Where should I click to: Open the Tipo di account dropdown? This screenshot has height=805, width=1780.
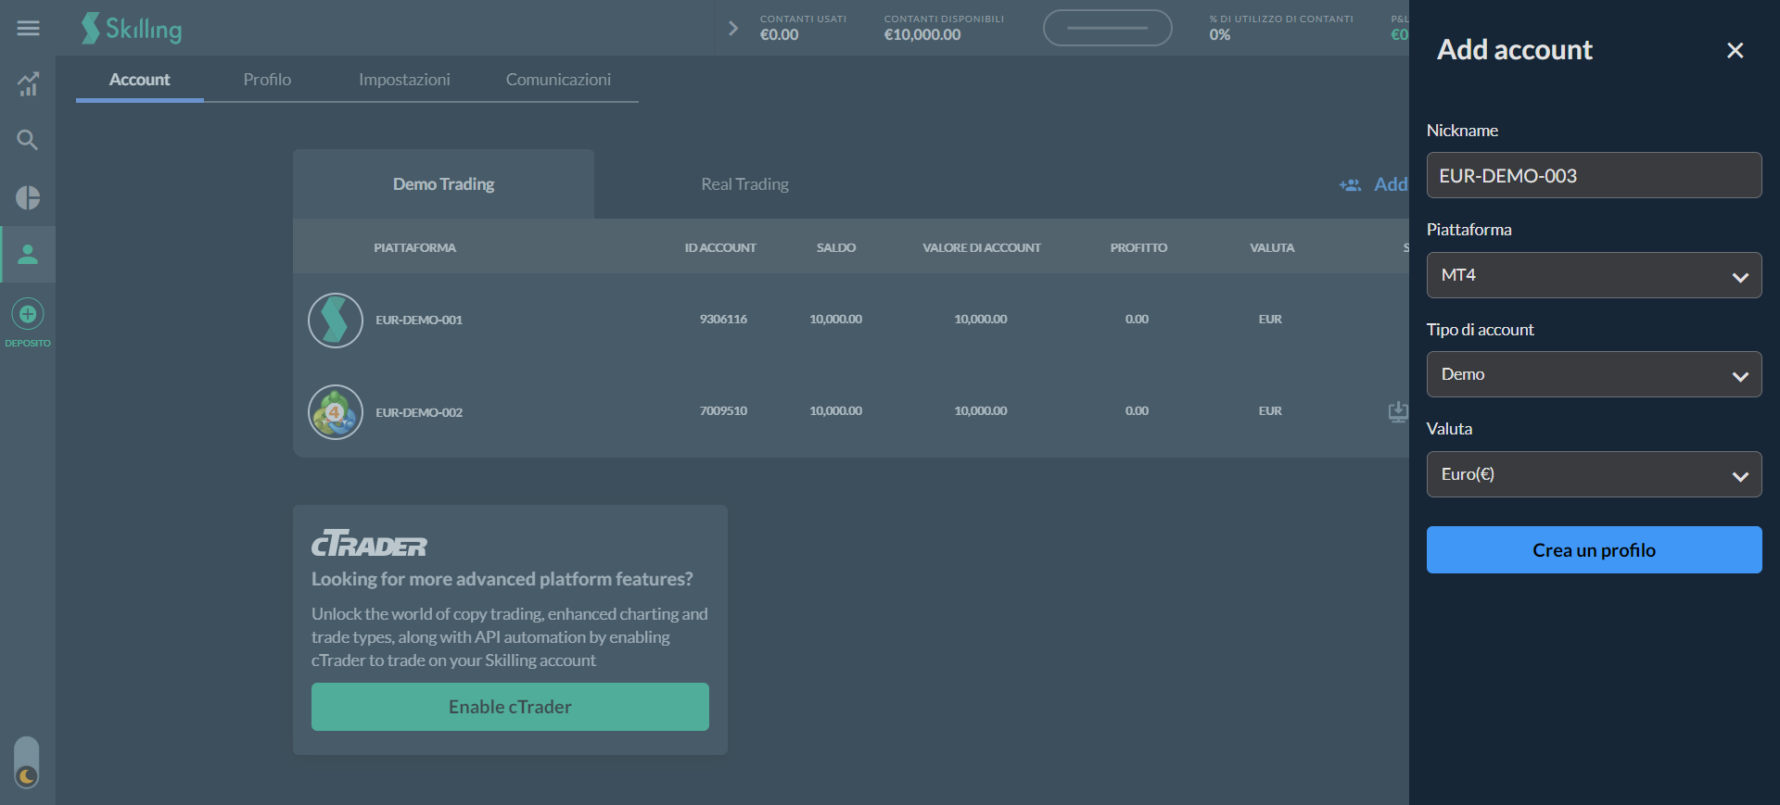point(1594,374)
